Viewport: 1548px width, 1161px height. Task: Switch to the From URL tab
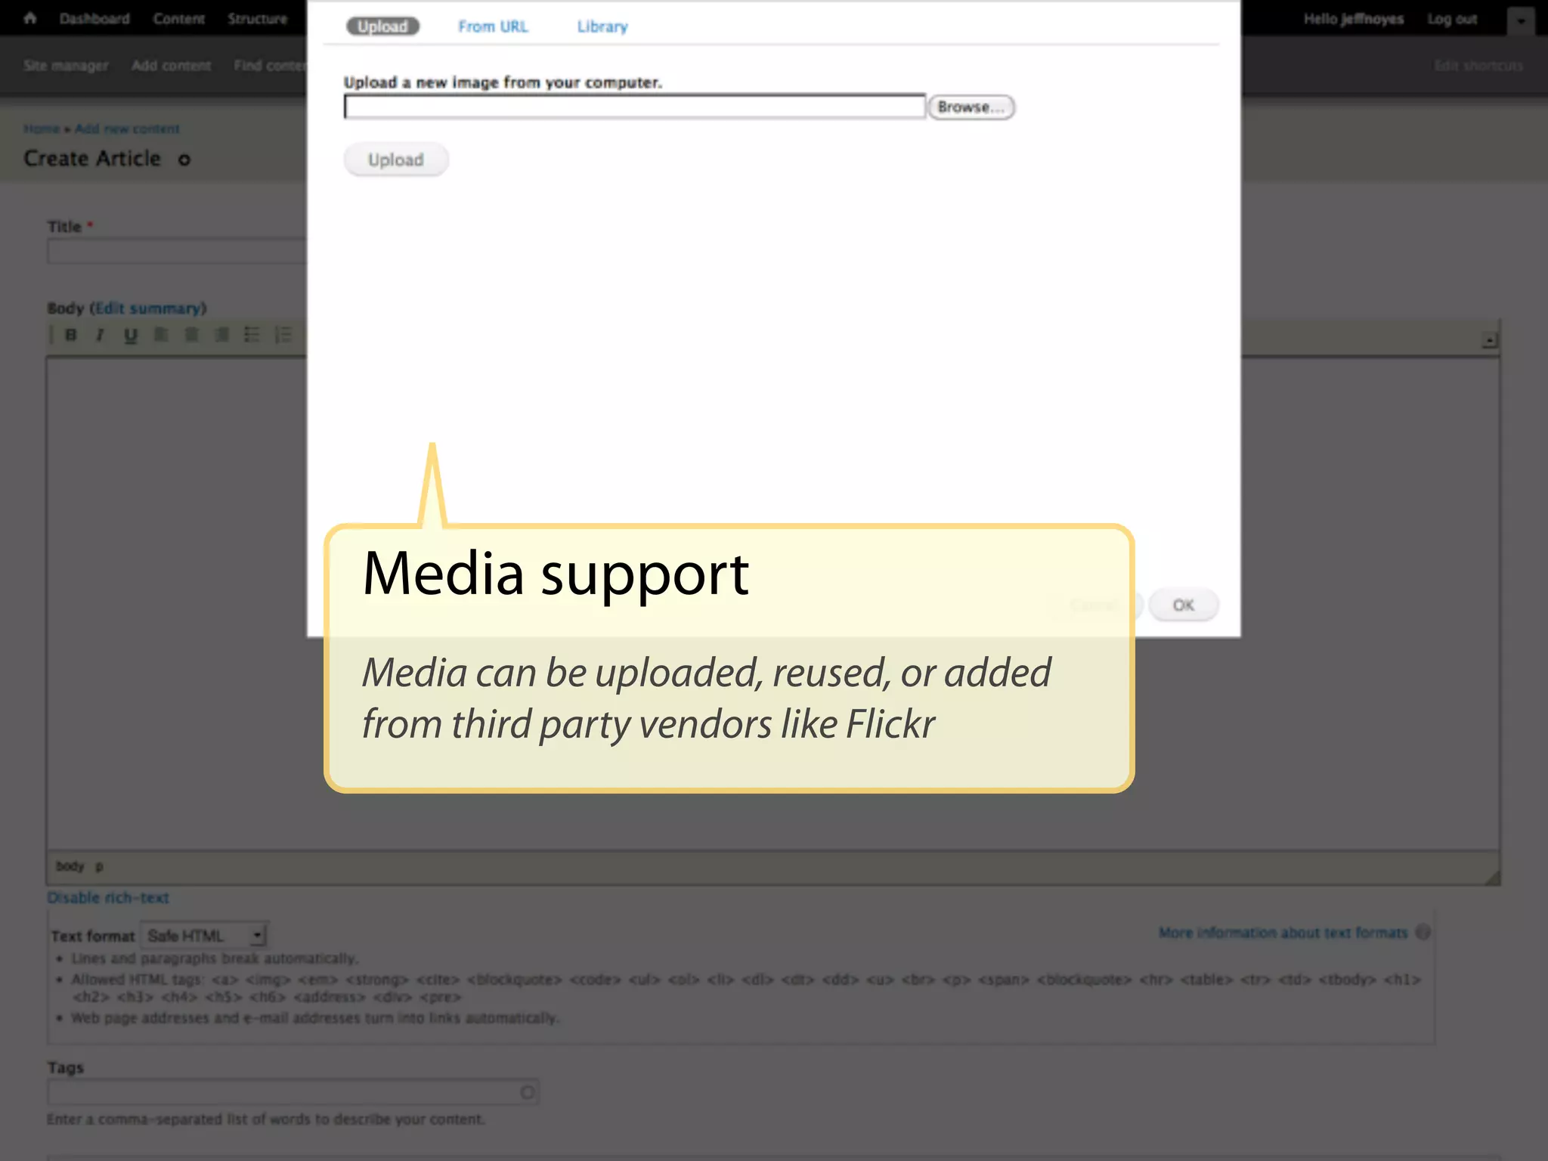coord(493,26)
